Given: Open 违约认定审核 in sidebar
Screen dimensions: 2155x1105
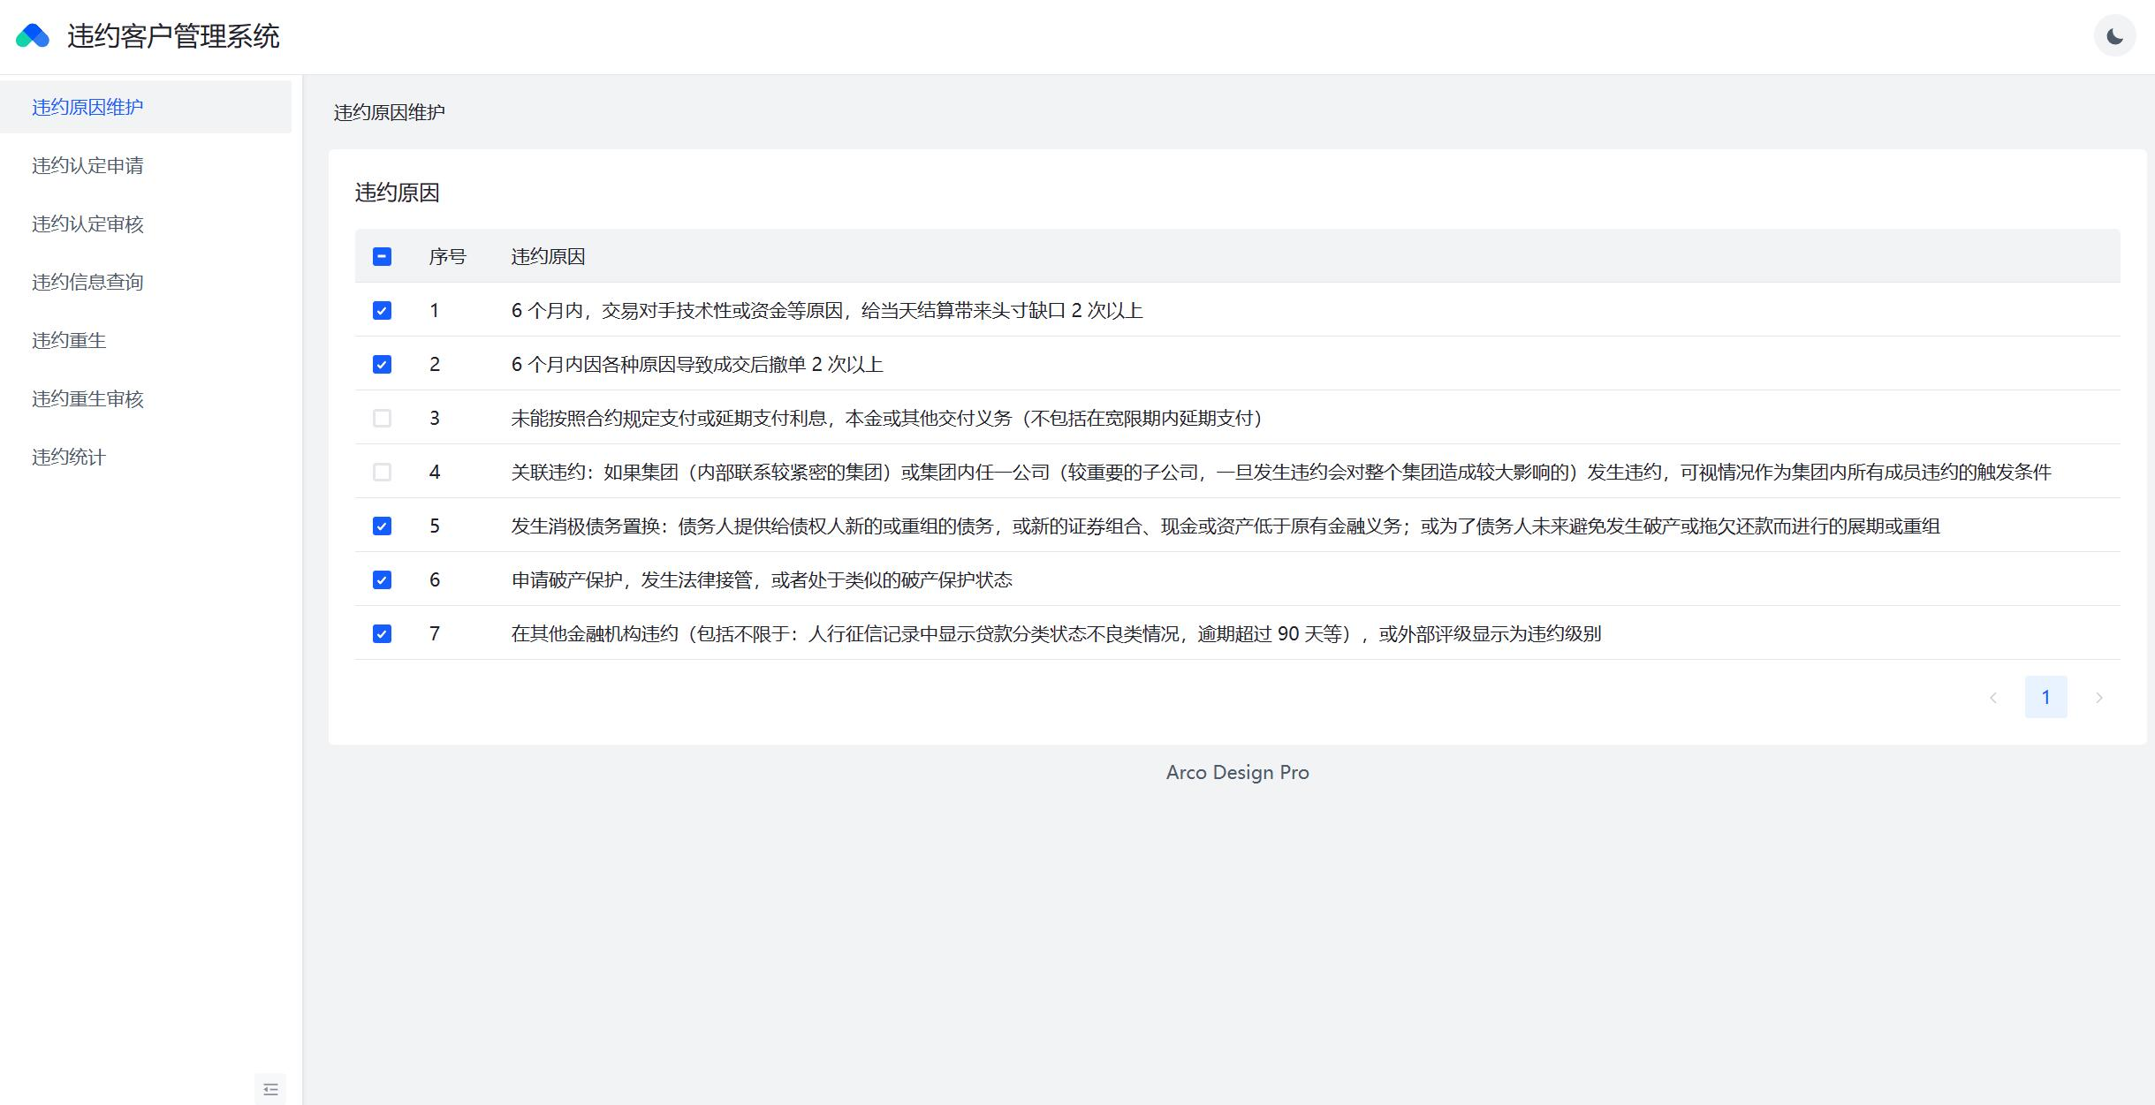Looking at the screenshot, I should tap(87, 224).
